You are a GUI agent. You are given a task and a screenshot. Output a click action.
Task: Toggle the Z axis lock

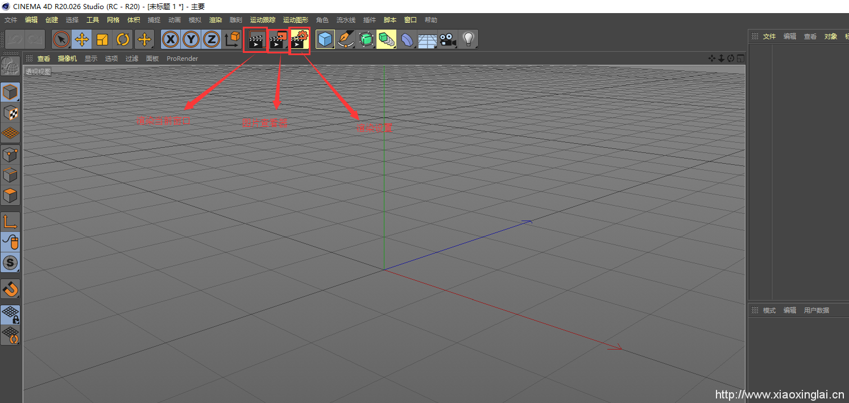pyautogui.click(x=212, y=40)
